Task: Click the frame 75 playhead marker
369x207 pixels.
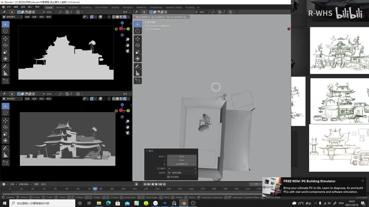Action: [95, 189]
